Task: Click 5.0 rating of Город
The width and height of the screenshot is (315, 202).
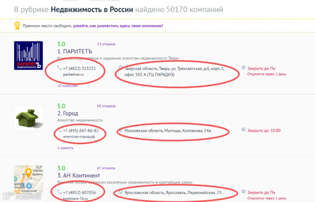Action: (61, 106)
